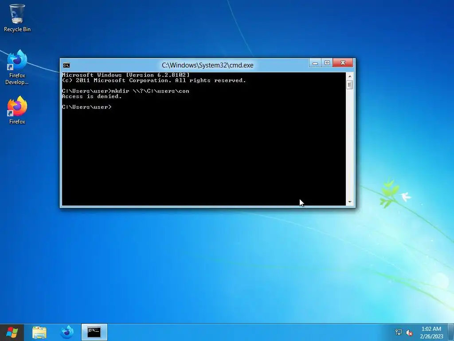Viewport: 454px width, 341px height.
Task: Select the orange Firefox desktop shortcut
Action: pyautogui.click(x=17, y=110)
